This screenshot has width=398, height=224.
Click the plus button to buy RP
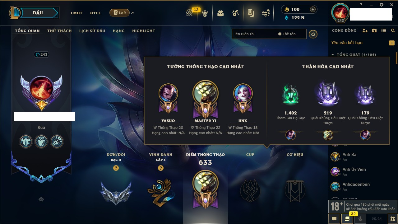click(x=313, y=9)
